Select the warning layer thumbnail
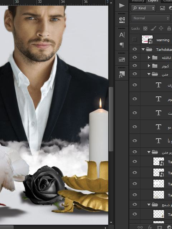172x229 pixels. [147, 39]
